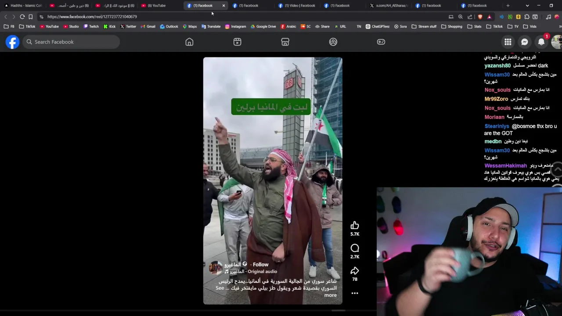Open the Kick bookmark
Viewport: 562px width, 316px height.
tap(109, 26)
